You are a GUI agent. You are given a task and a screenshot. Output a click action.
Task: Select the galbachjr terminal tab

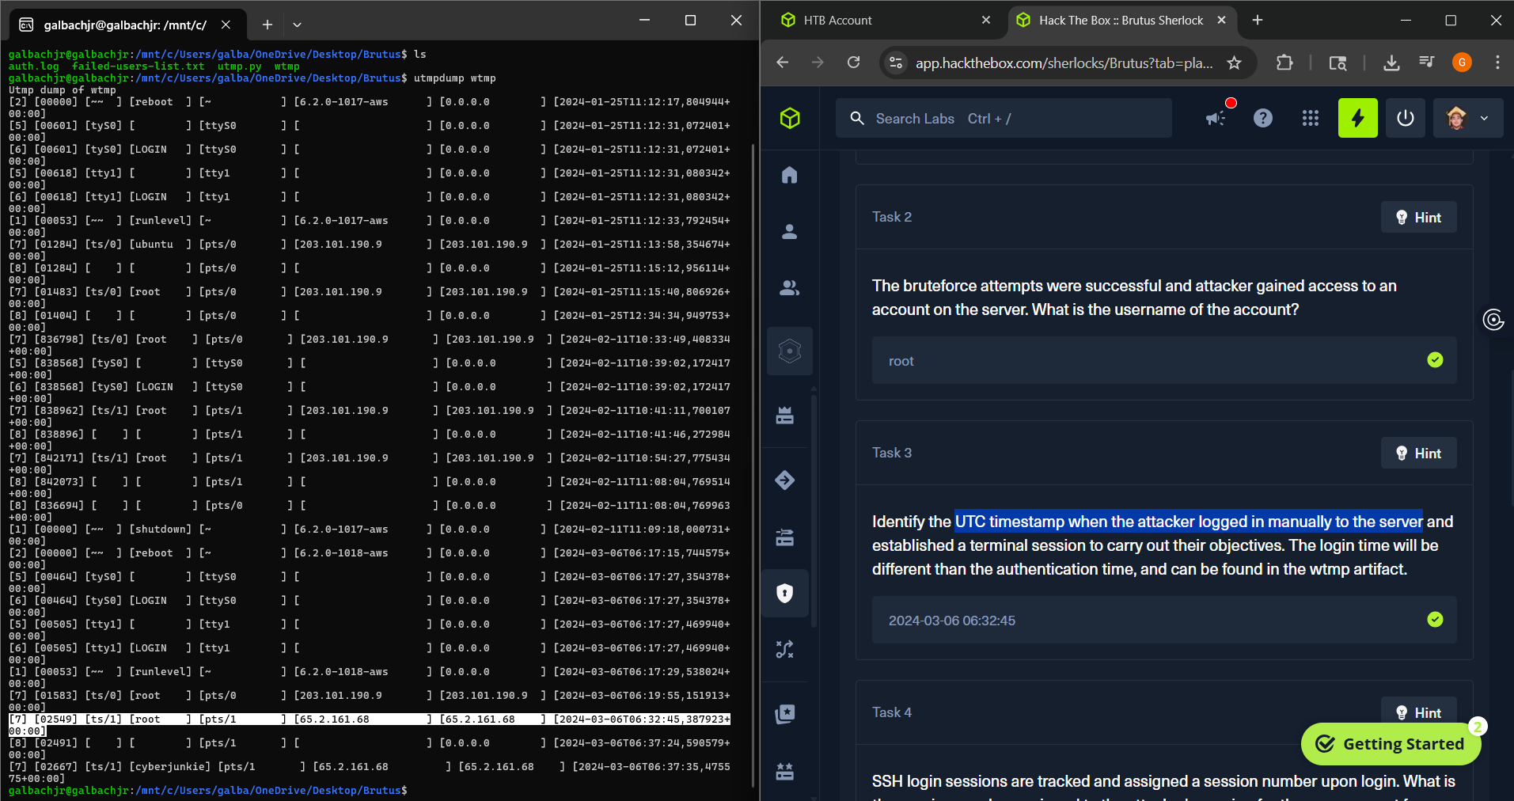(x=127, y=25)
